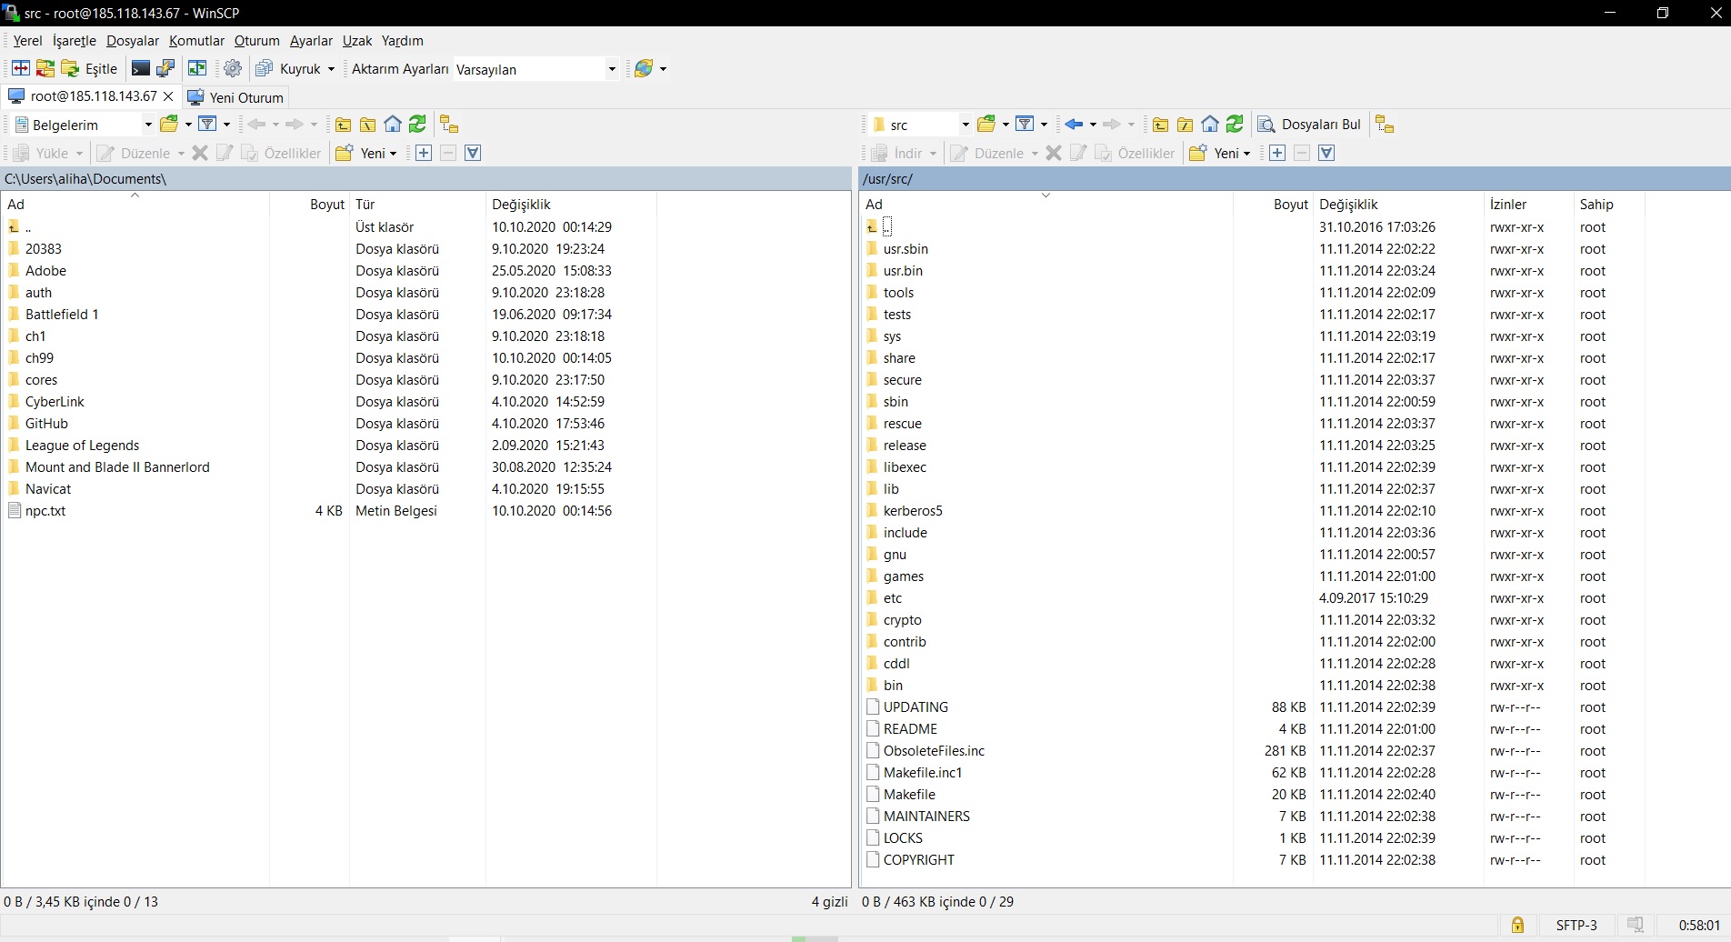1731x942 pixels.
Task: Go to remote home directory icon
Action: [x=1210, y=125]
